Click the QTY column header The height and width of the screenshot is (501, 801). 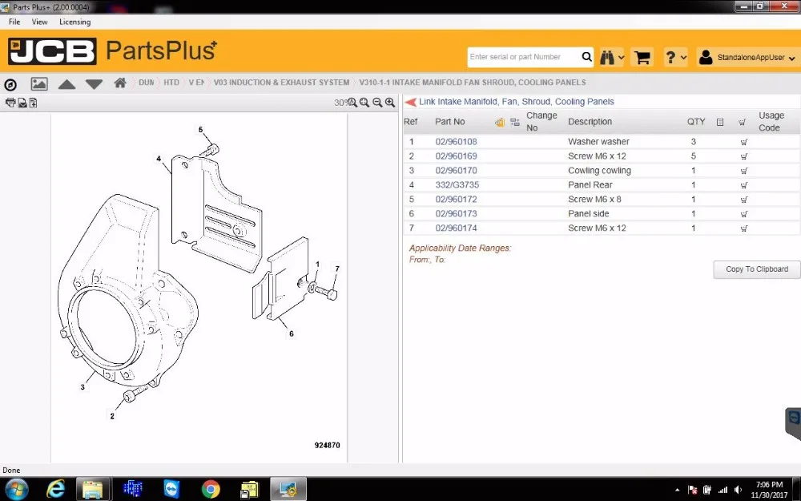[696, 122]
